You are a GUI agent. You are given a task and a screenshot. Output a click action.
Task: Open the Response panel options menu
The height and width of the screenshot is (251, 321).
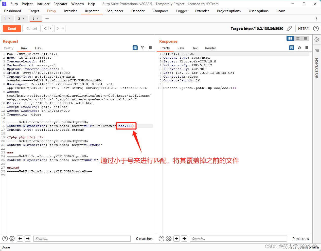click(x=307, y=48)
